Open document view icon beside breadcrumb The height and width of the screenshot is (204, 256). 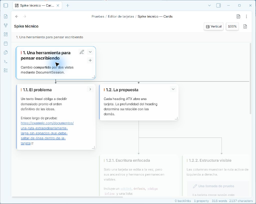click(x=238, y=16)
